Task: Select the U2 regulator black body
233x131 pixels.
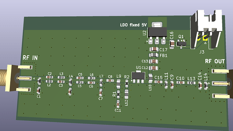Action: [x=157, y=32]
